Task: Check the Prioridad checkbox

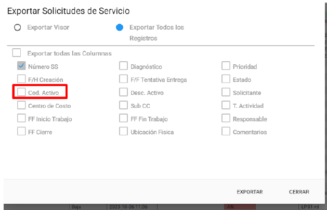Action: [226, 66]
